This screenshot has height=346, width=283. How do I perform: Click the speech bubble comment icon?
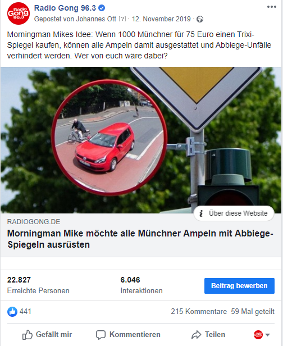(x=101, y=335)
